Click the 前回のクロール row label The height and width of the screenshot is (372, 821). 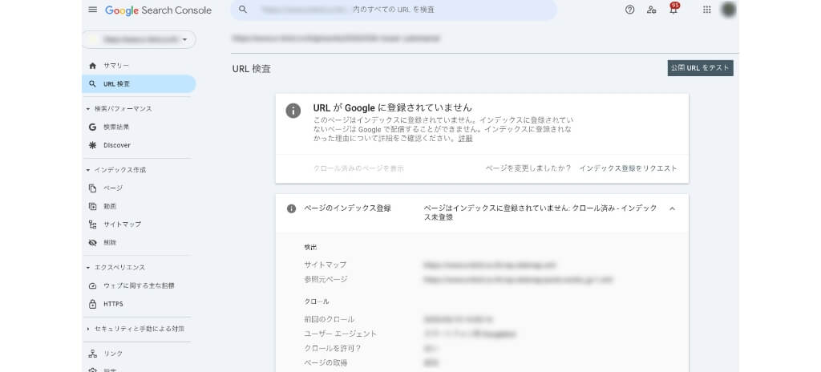[x=330, y=319]
